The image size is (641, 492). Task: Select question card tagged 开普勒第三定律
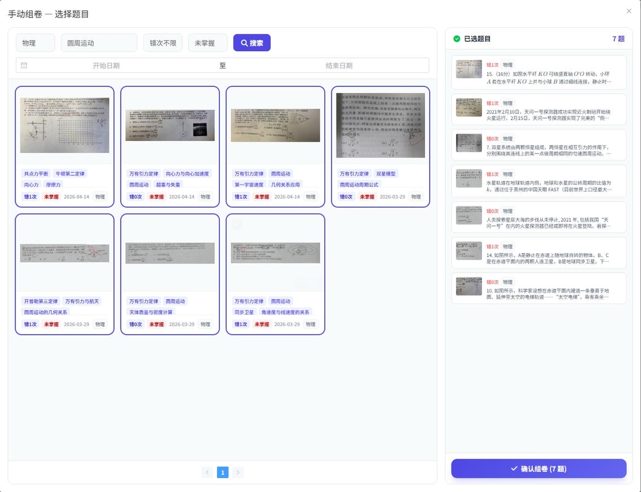click(x=65, y=274)
